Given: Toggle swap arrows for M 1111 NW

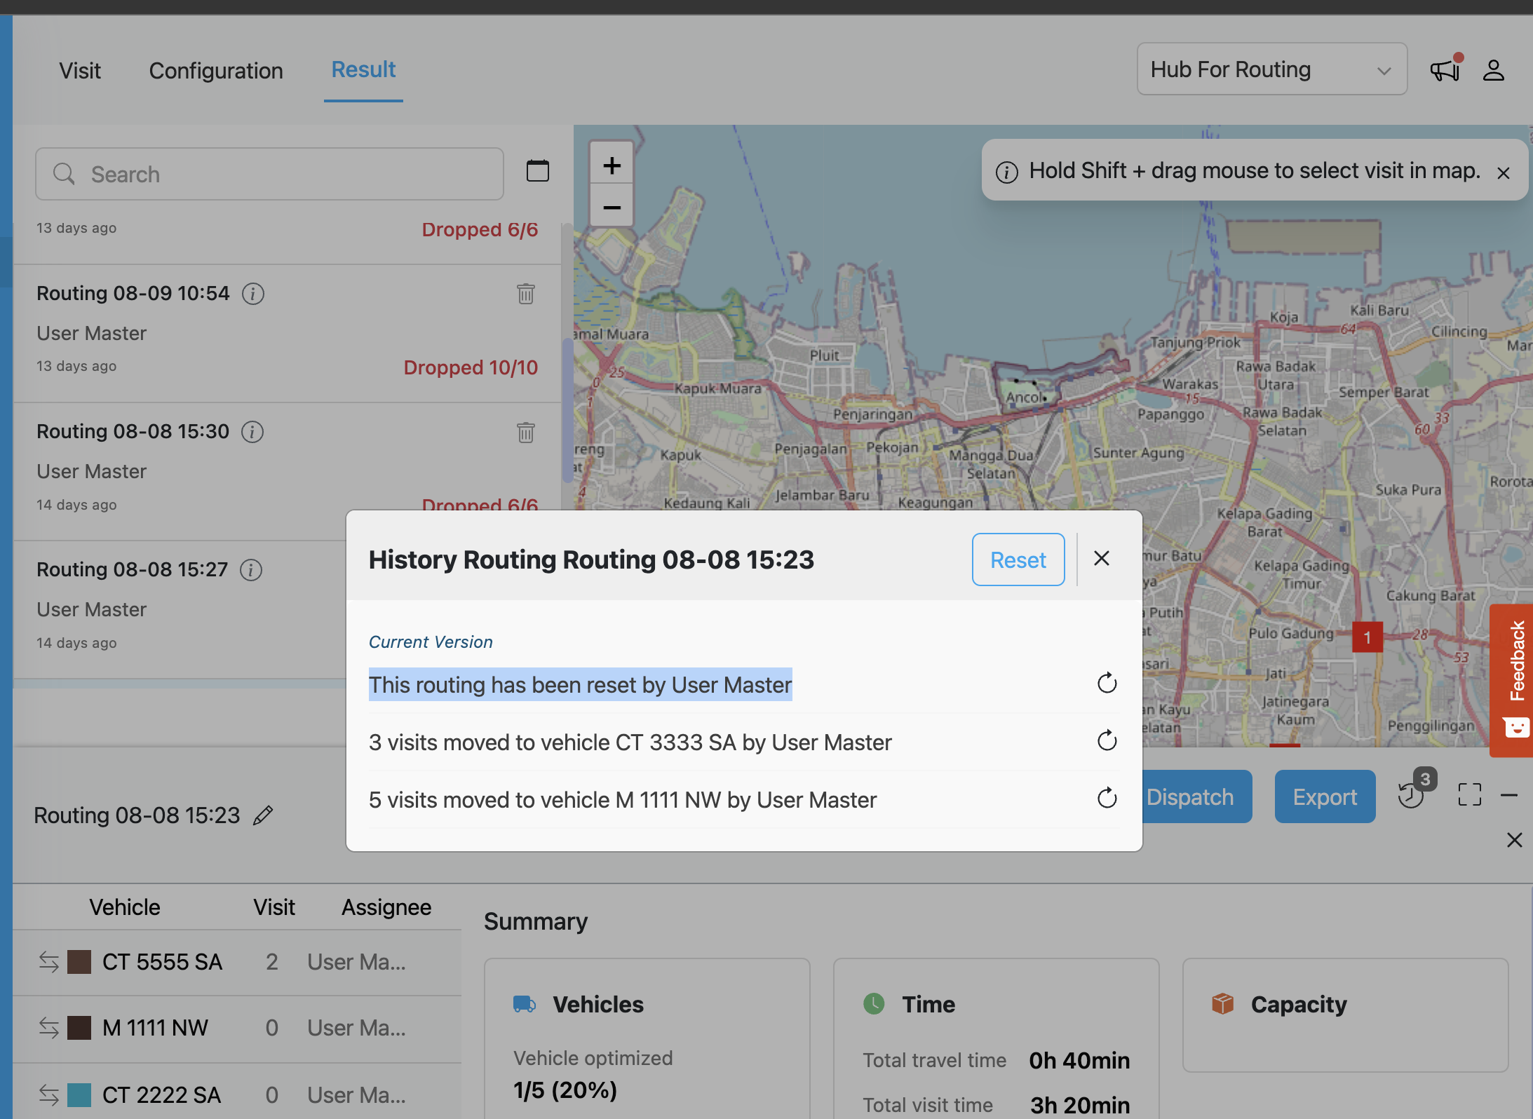Looking at the screenshot, I should coord(48,1028).
